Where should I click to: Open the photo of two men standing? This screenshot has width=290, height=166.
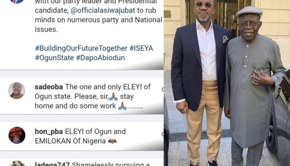click(x=227, y=83)
